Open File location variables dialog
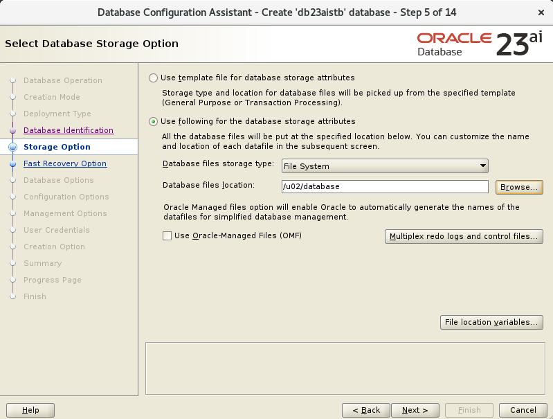Viewport: 553px width, 419px height. click(x=491, y=322)
